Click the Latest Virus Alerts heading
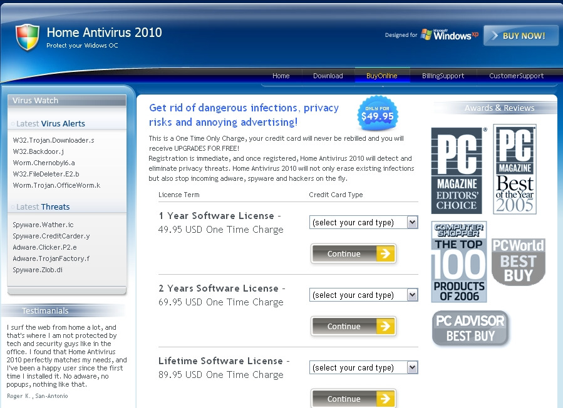Viewport: 563px width, 408px height. click(51, 123)
